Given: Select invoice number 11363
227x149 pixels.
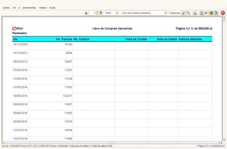Looking at the screenshot, I should point(68,113).
